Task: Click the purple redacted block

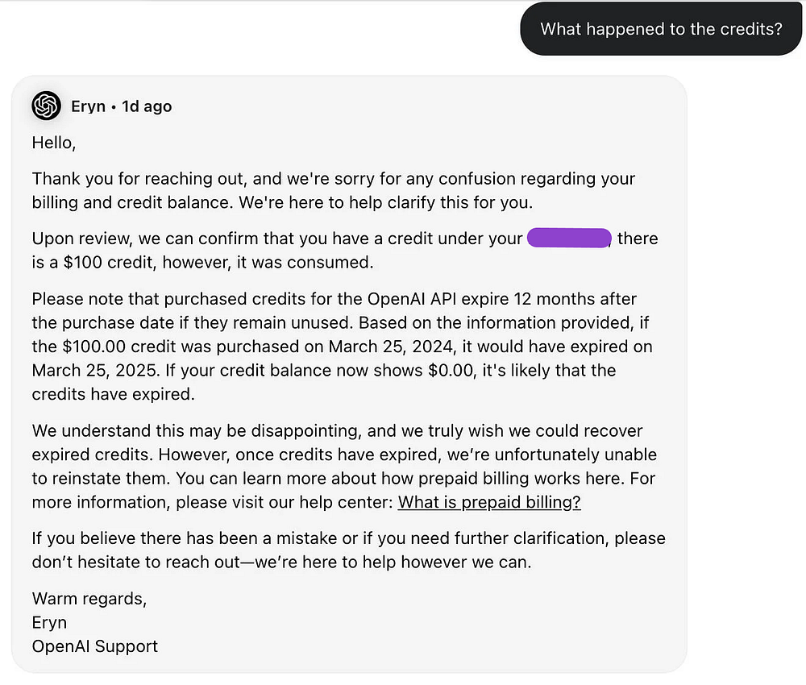Action: [x=569, y=239]
